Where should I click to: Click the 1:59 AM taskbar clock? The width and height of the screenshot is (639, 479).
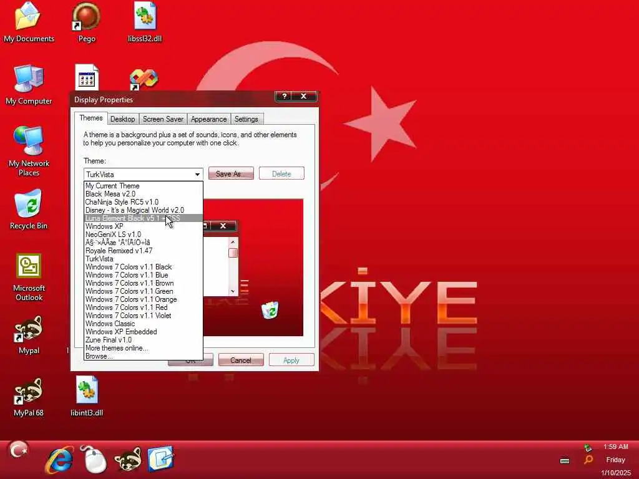point(615,447)
